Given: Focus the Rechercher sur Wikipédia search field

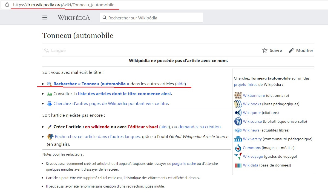Looking at the screenshot, I should 151,18.
